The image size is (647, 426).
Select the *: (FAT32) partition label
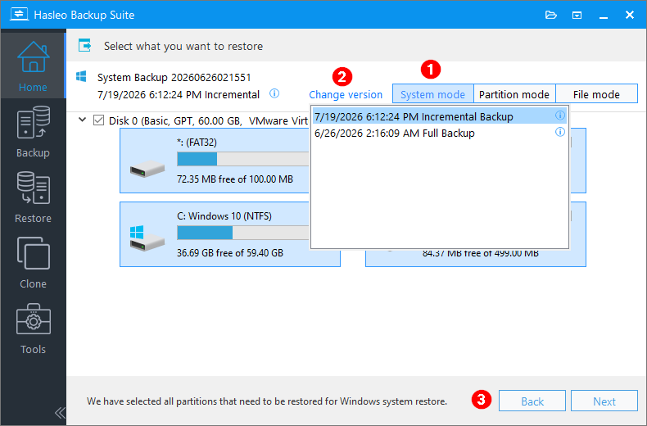point(197,143)
